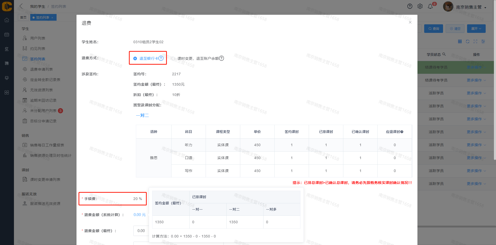Click the refresh icon above the table

468,41
